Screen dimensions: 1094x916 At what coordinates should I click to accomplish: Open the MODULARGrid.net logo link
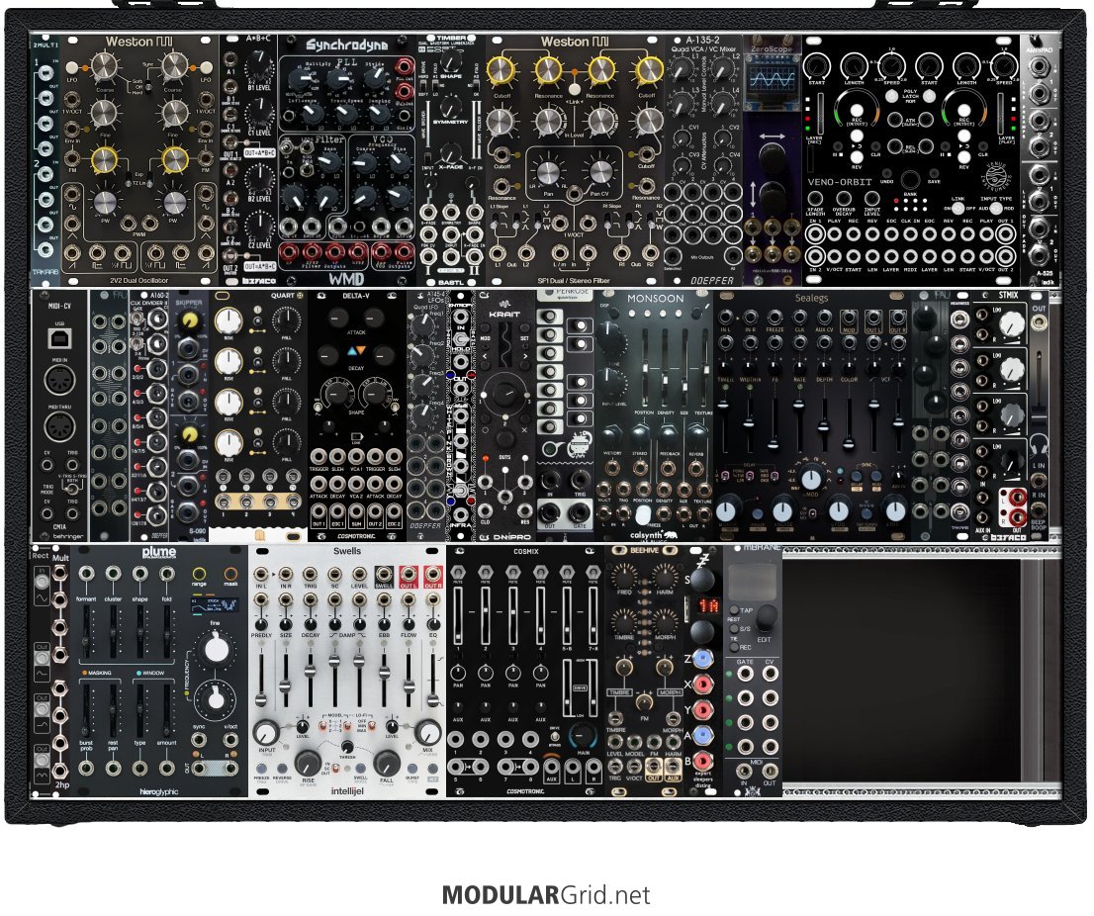[546, 894]
